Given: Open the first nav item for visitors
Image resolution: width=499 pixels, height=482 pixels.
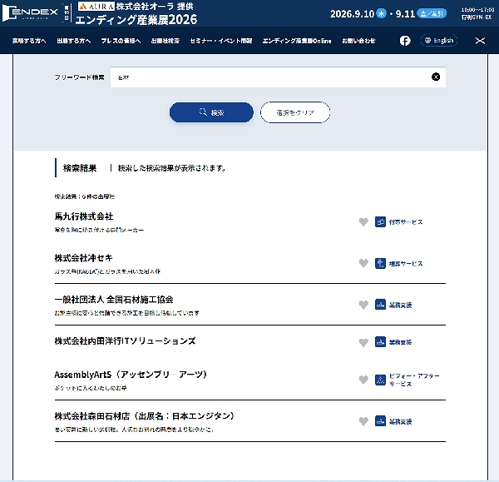Looking at the screenshot, I should (29, 41).
